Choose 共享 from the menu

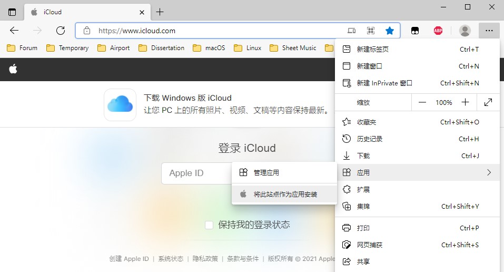tap(417, 261)
